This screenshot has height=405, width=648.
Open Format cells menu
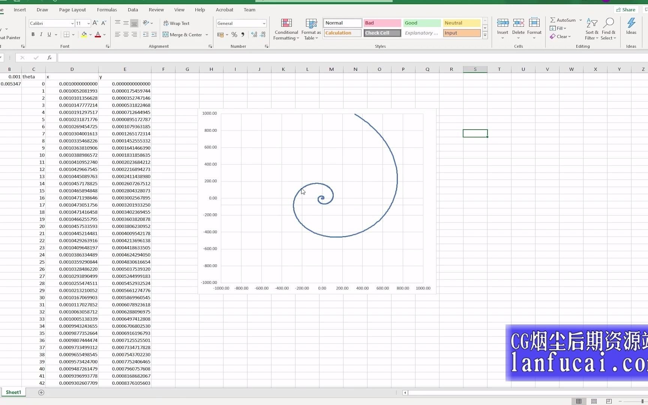(x=534, y=28)
